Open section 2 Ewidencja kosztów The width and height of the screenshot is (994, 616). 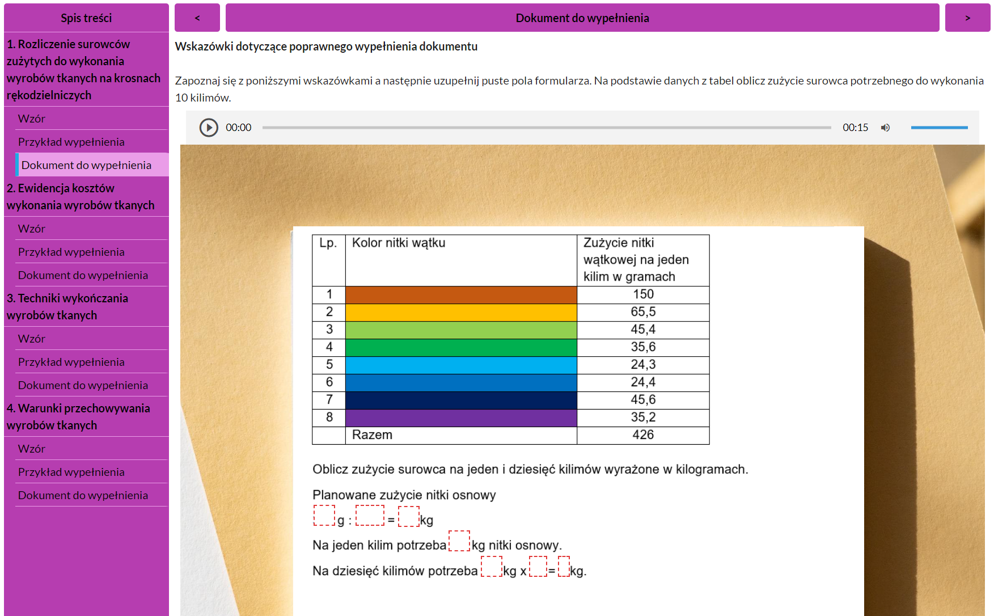click(80, 196)
